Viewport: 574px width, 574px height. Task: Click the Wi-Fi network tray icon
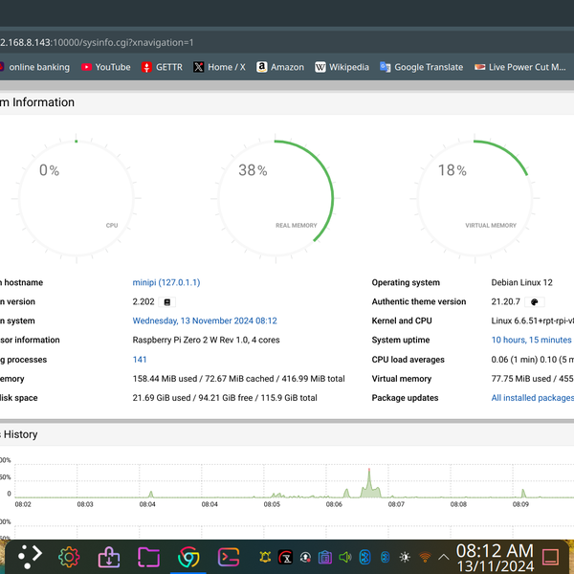point(424,557)
